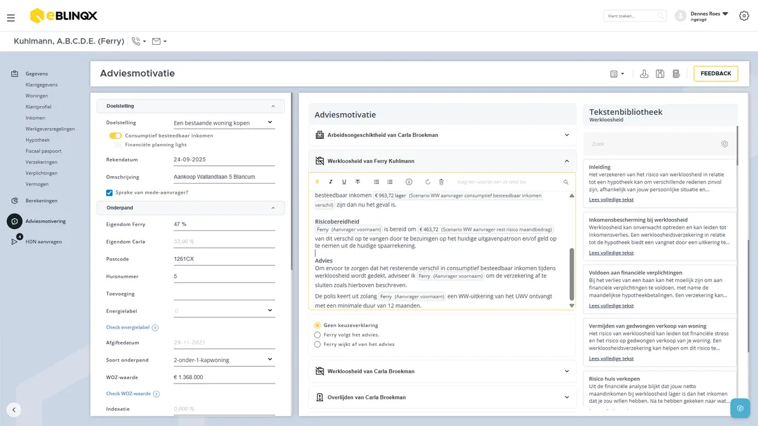
Task: Click the reset (circular arrow) icon in the editor
Action: (x=428, y=182)
